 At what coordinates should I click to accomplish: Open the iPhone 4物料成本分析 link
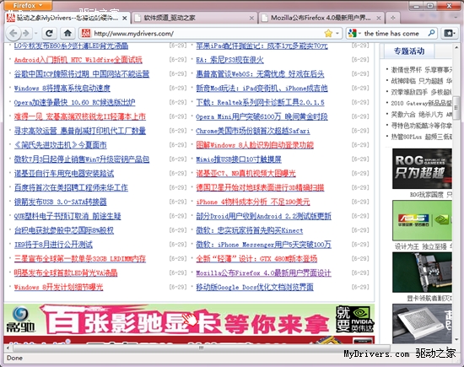pyautogui.click(x=253, y=202)
